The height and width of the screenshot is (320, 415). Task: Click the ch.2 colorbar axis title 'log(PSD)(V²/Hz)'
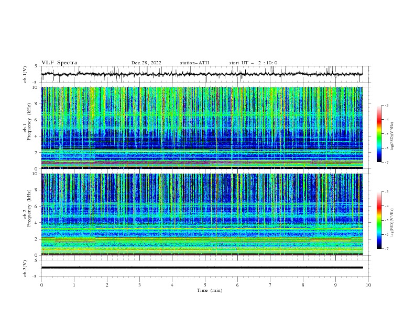[392, 223]
